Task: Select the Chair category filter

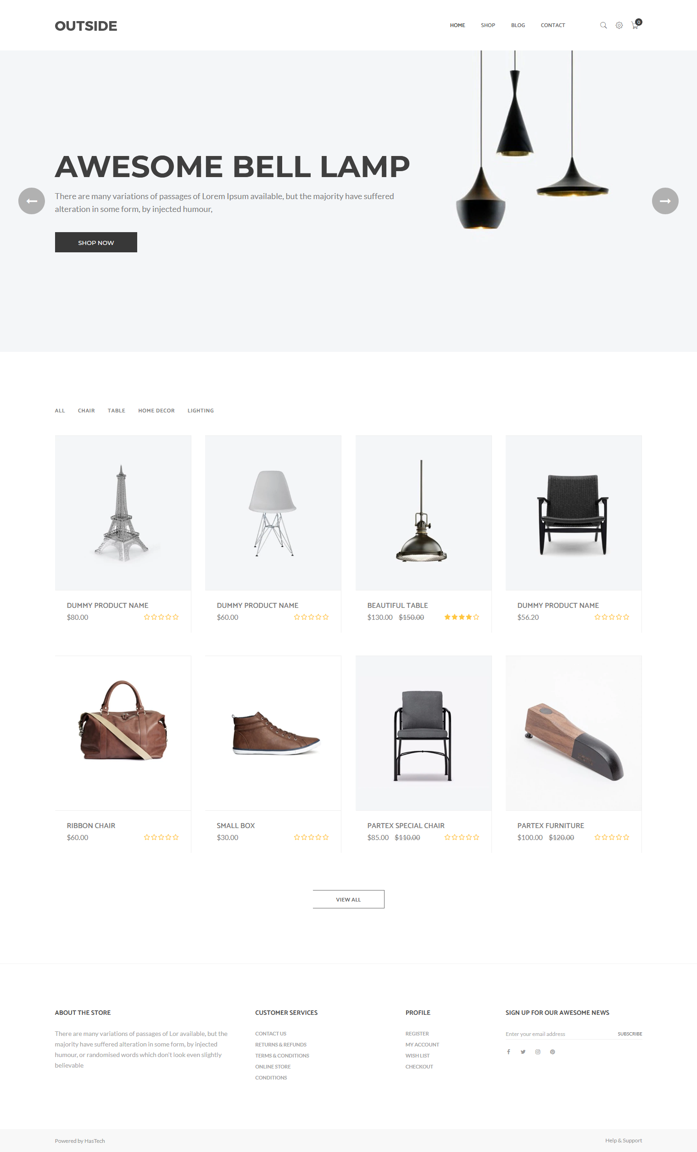Action: click(x=86, y=411)
